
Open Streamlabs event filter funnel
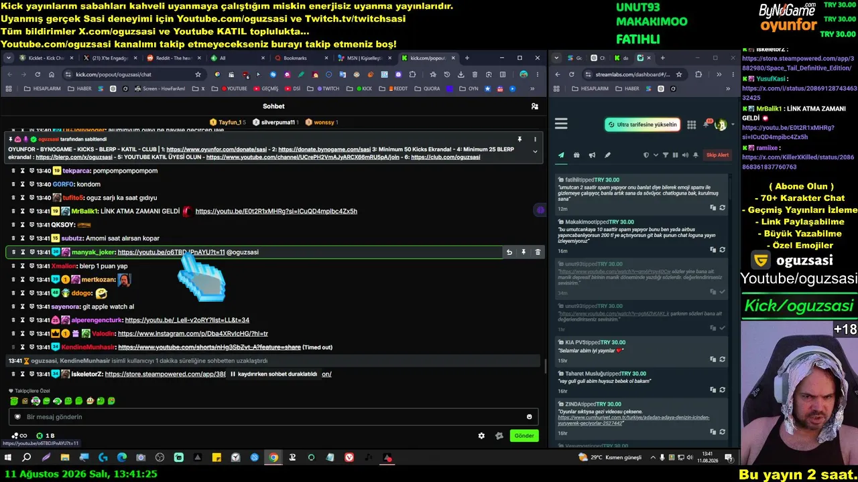[x=666, y=155]
